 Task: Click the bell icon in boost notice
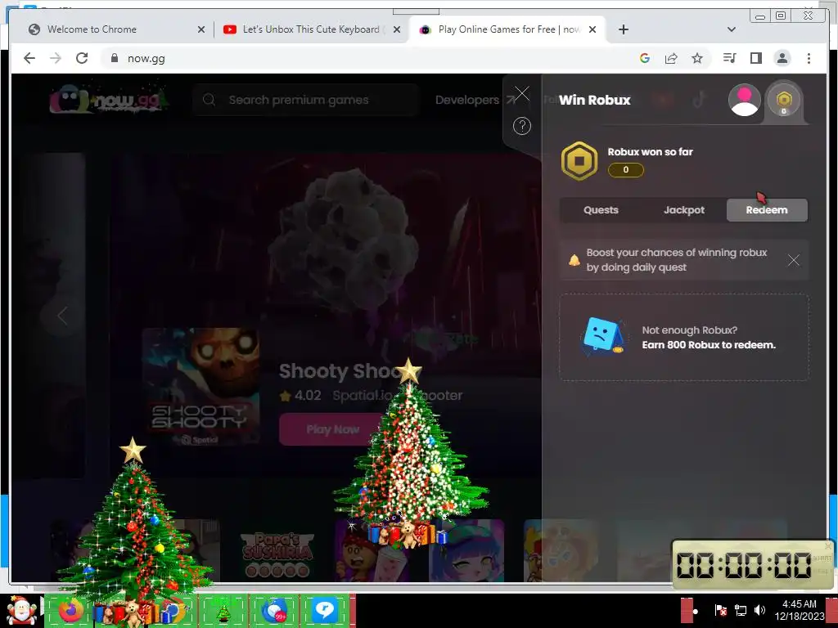coord(574,260)
